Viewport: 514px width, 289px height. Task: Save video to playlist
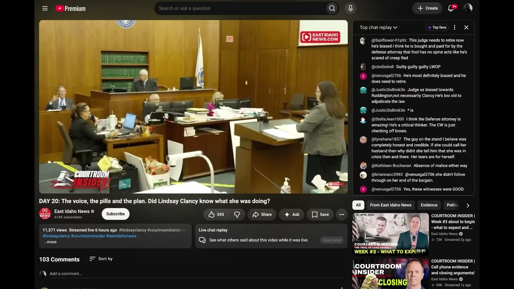click(x=320, y=214)
